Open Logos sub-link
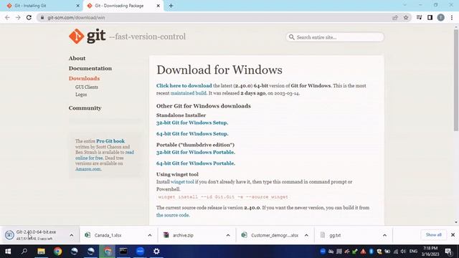 click(x=81, y=95)
